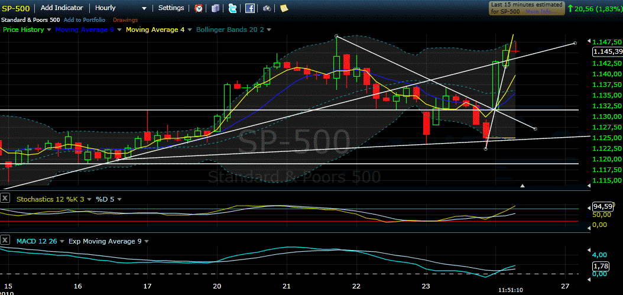Viewport: 623px width, 295px height.
Task: Select trendline handle at the highest peak wick
Action: pyautogui.click(x=336, y=36)
